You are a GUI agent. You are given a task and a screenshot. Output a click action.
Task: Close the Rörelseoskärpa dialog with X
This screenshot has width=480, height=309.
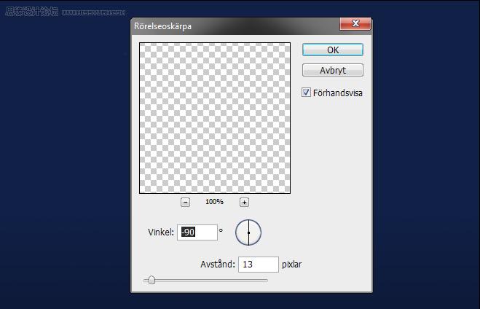point(355,23)
